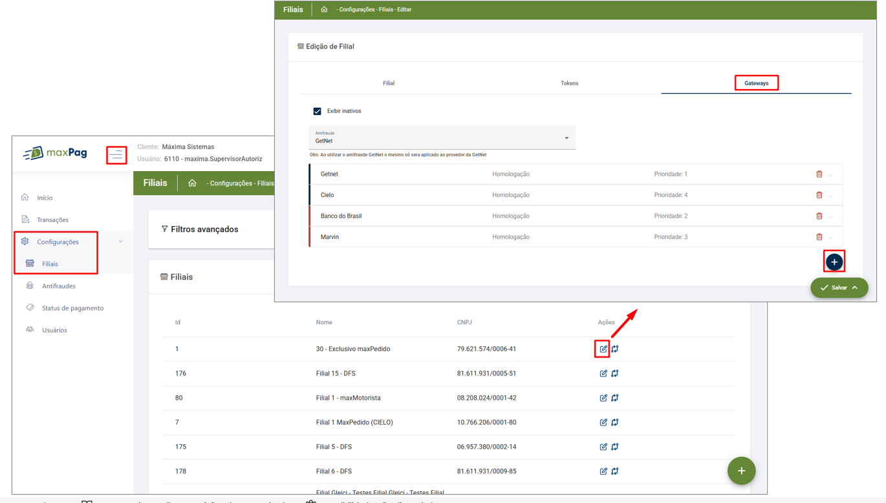Image resolution: width=886 pixels, height=503 pixels.
Task: Click home icon in Filiais Editar breadcrumb
Action: [x=324, y=10]
